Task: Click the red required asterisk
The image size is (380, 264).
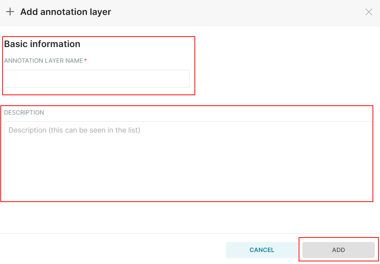Action: coord(85,60)
